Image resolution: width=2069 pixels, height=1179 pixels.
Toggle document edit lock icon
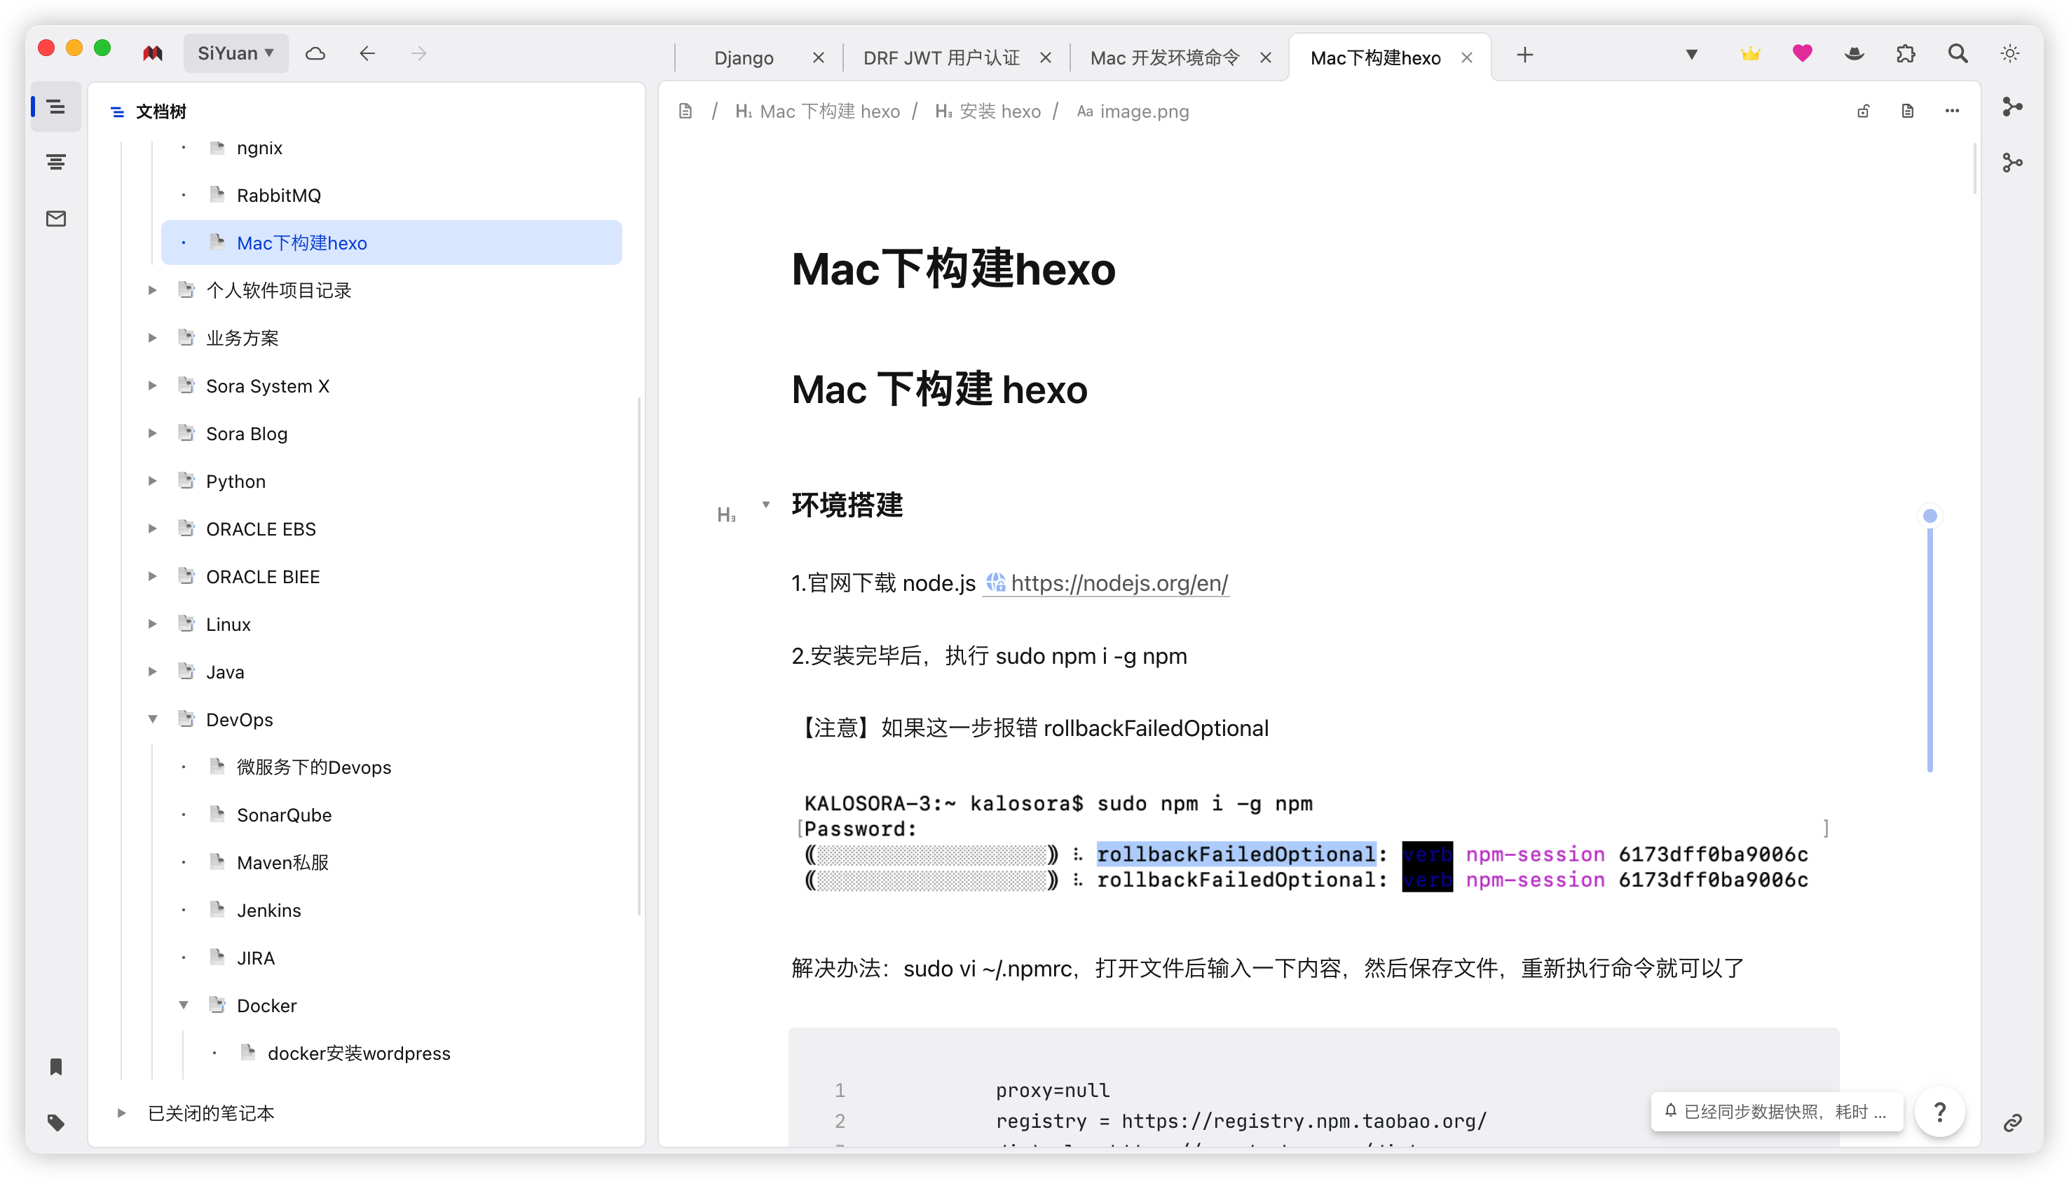pos(1864,111)
